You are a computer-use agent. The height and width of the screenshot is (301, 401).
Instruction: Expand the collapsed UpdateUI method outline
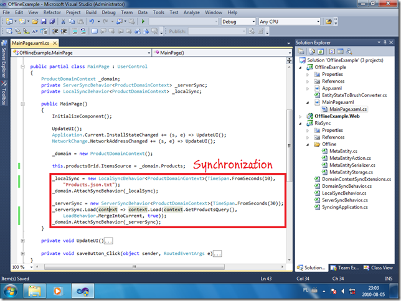(x=22, y=241)
